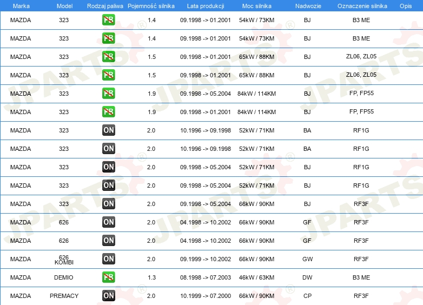Viewport: 423px width, 305px height.
Task: Click the Pojemność silnika column header
Action: pos(151,6)
